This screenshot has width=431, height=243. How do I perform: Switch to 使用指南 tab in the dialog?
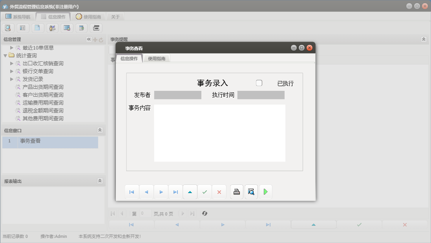[x=157, y=58]
